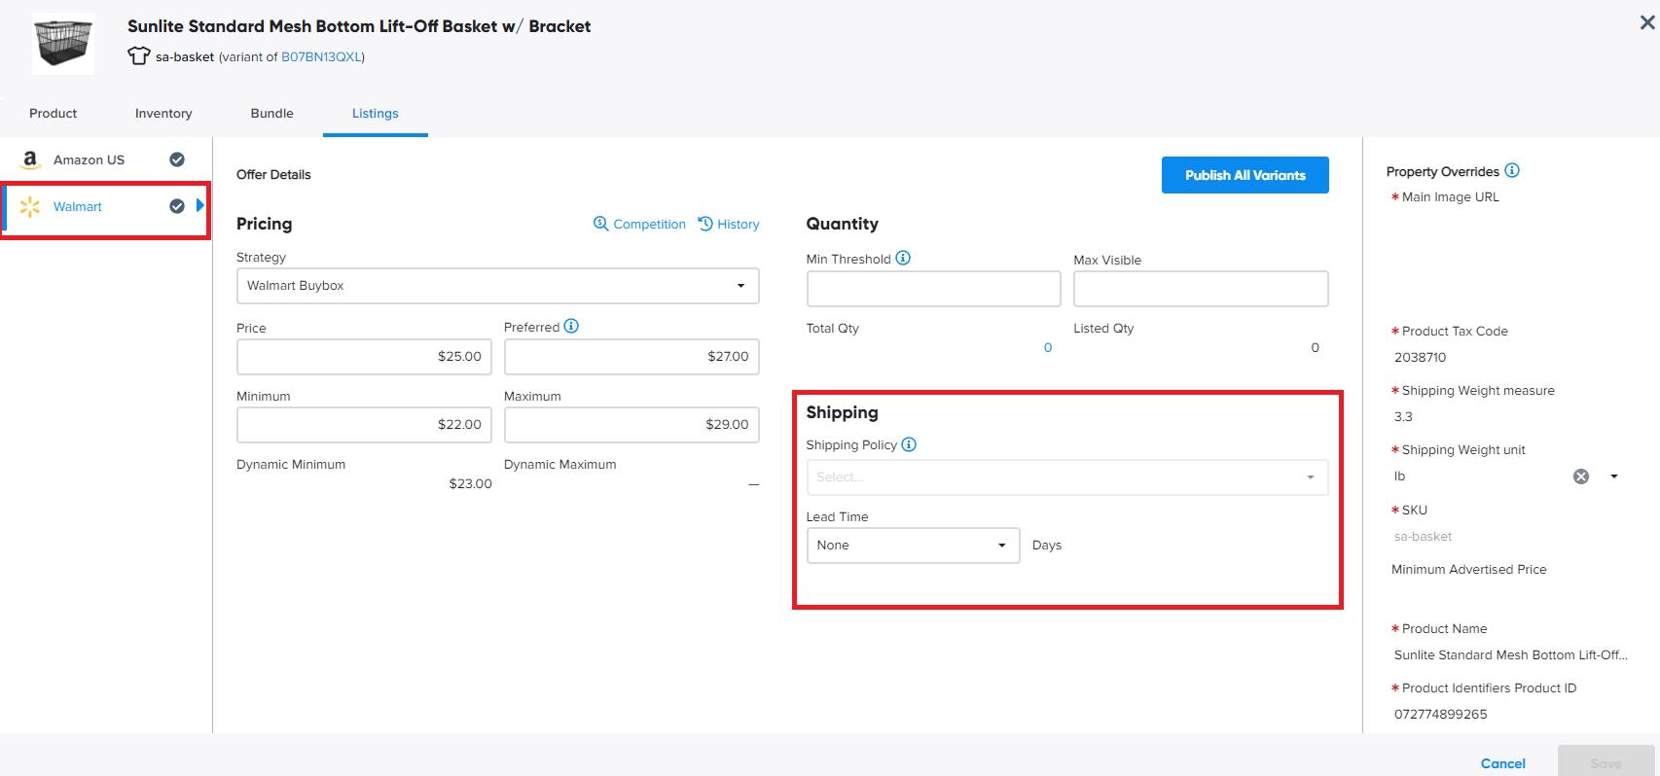Expand the Shipping Weight unit dropdown arrow
Screen dimensions: 1660x776
(x=1614, y=476)
